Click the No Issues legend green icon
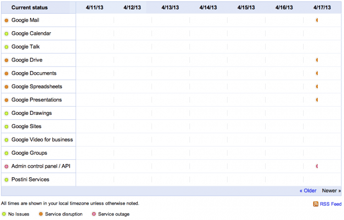 coord(4,214)
